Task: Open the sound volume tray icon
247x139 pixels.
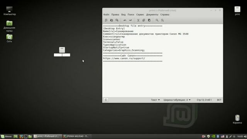Action: (x=245, y=136)
